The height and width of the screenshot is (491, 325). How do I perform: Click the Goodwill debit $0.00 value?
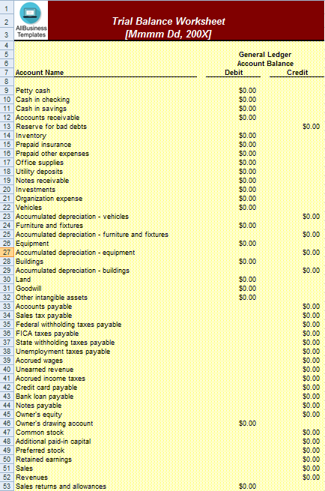click(247, 289)
